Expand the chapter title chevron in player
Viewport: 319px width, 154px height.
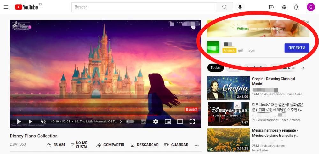tap(121, 122)
